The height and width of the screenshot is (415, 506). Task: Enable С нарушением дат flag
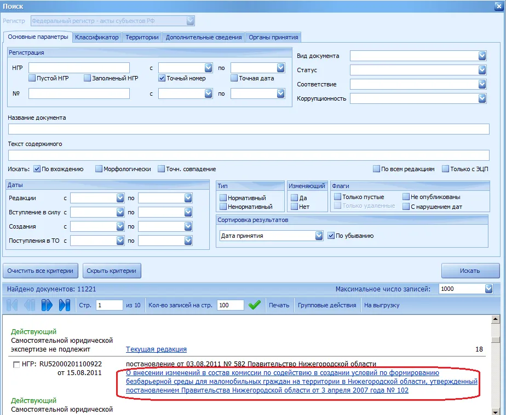click(x=406, y=207)
